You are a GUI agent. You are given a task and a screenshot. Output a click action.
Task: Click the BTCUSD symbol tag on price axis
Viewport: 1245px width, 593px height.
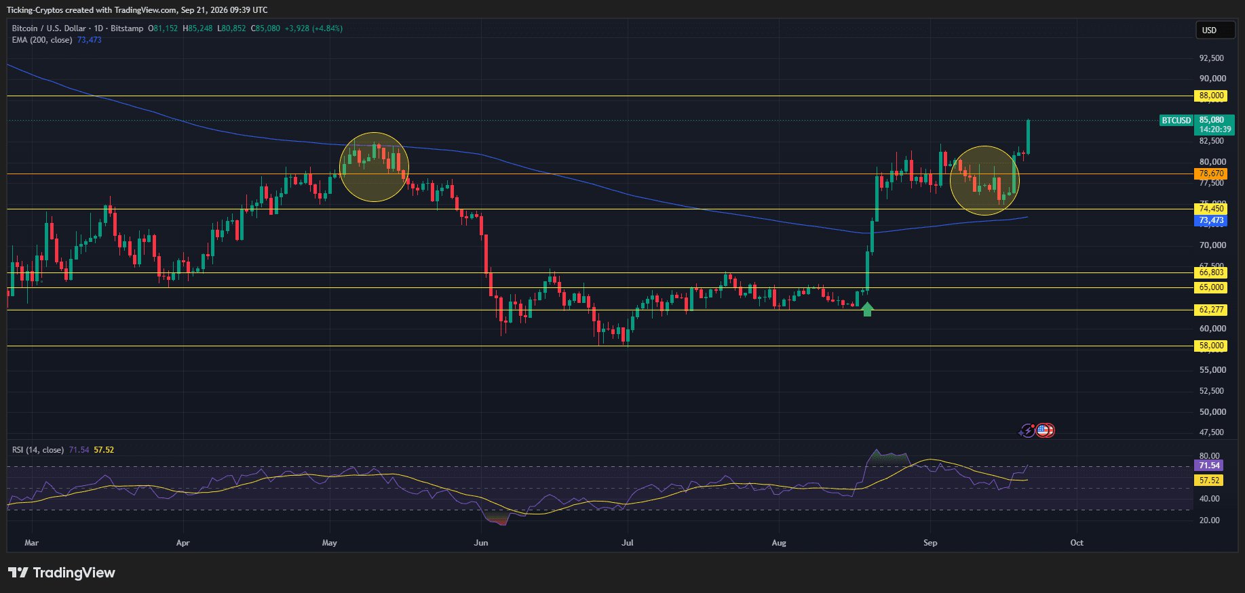[1176, 121]
